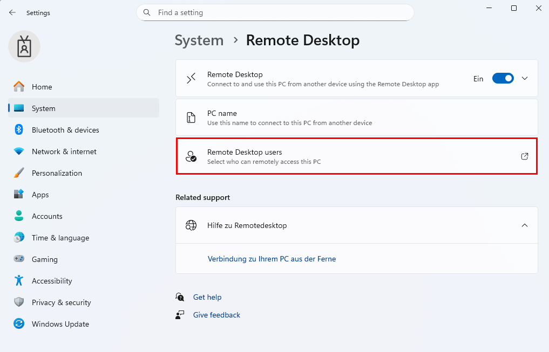
Task: Click the Bluetooth & devices icon
Action: (x=19, y=130)
